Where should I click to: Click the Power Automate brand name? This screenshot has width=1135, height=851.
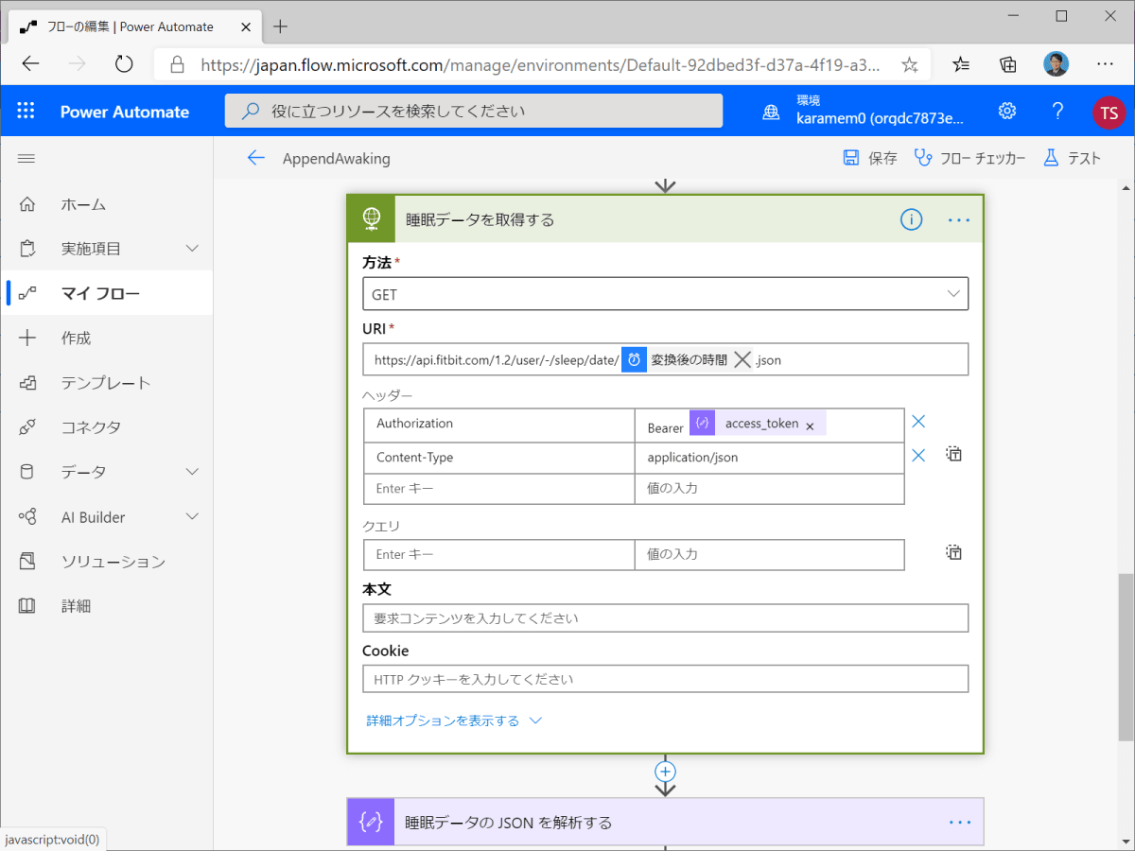click(x=125, y=112)
